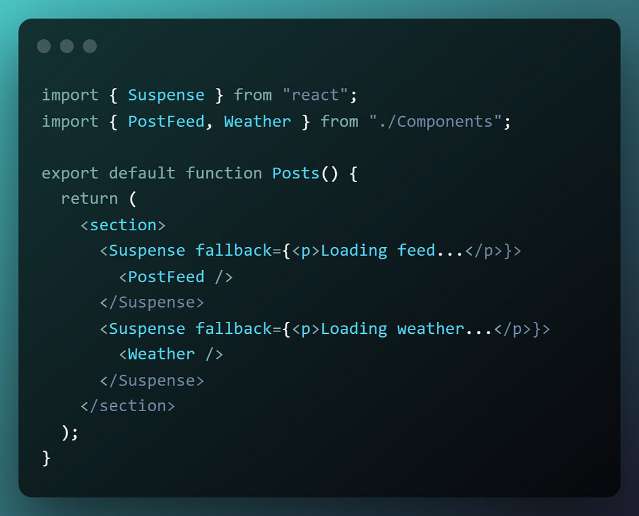Image resolution: width=639 pixels, height=516 pixels.
Task: Click the opening section tag
Action: point(123,225)
